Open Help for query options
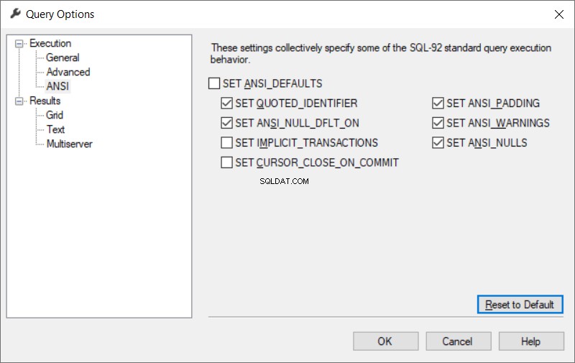 tap(531, 341)
